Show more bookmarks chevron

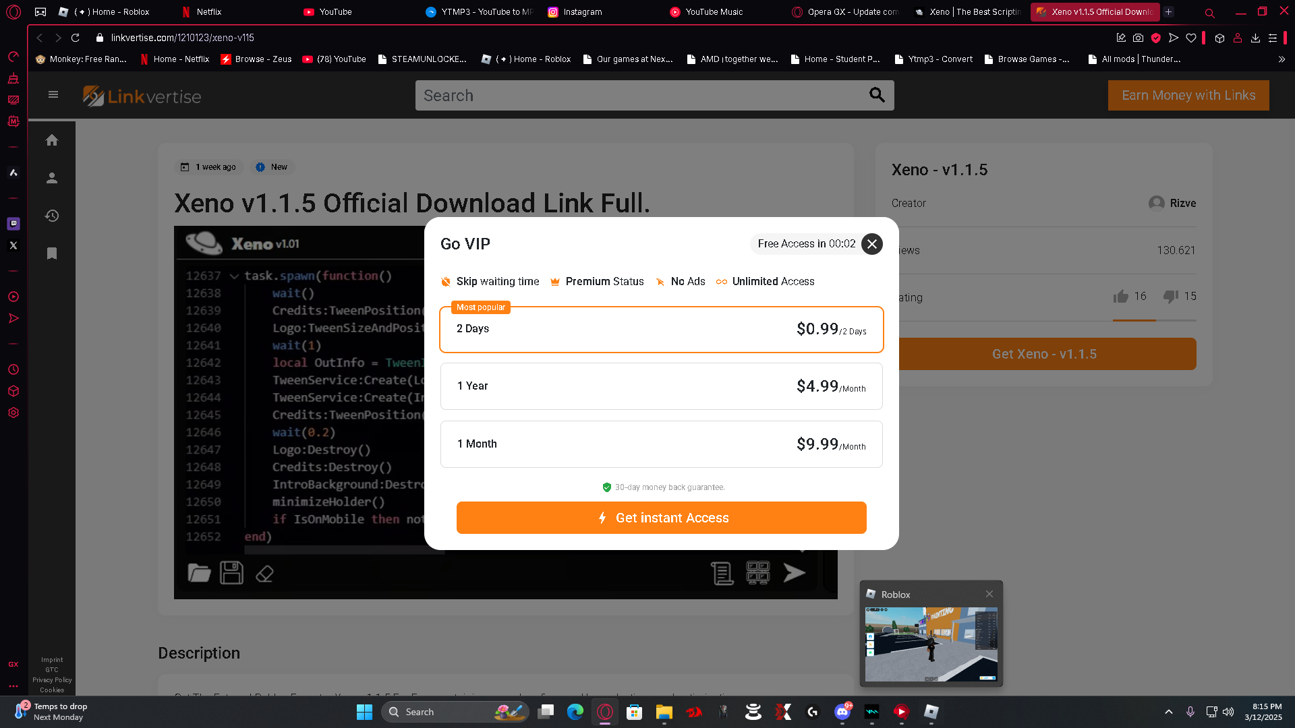[x=1282, y=59]
